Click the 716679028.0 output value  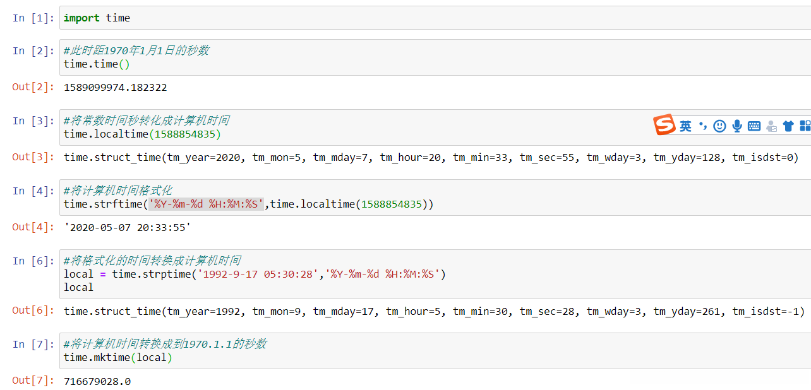click(97, 381)
